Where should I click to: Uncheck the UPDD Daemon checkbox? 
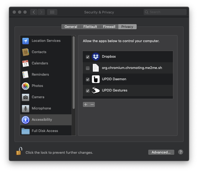[x=88, y=79]
